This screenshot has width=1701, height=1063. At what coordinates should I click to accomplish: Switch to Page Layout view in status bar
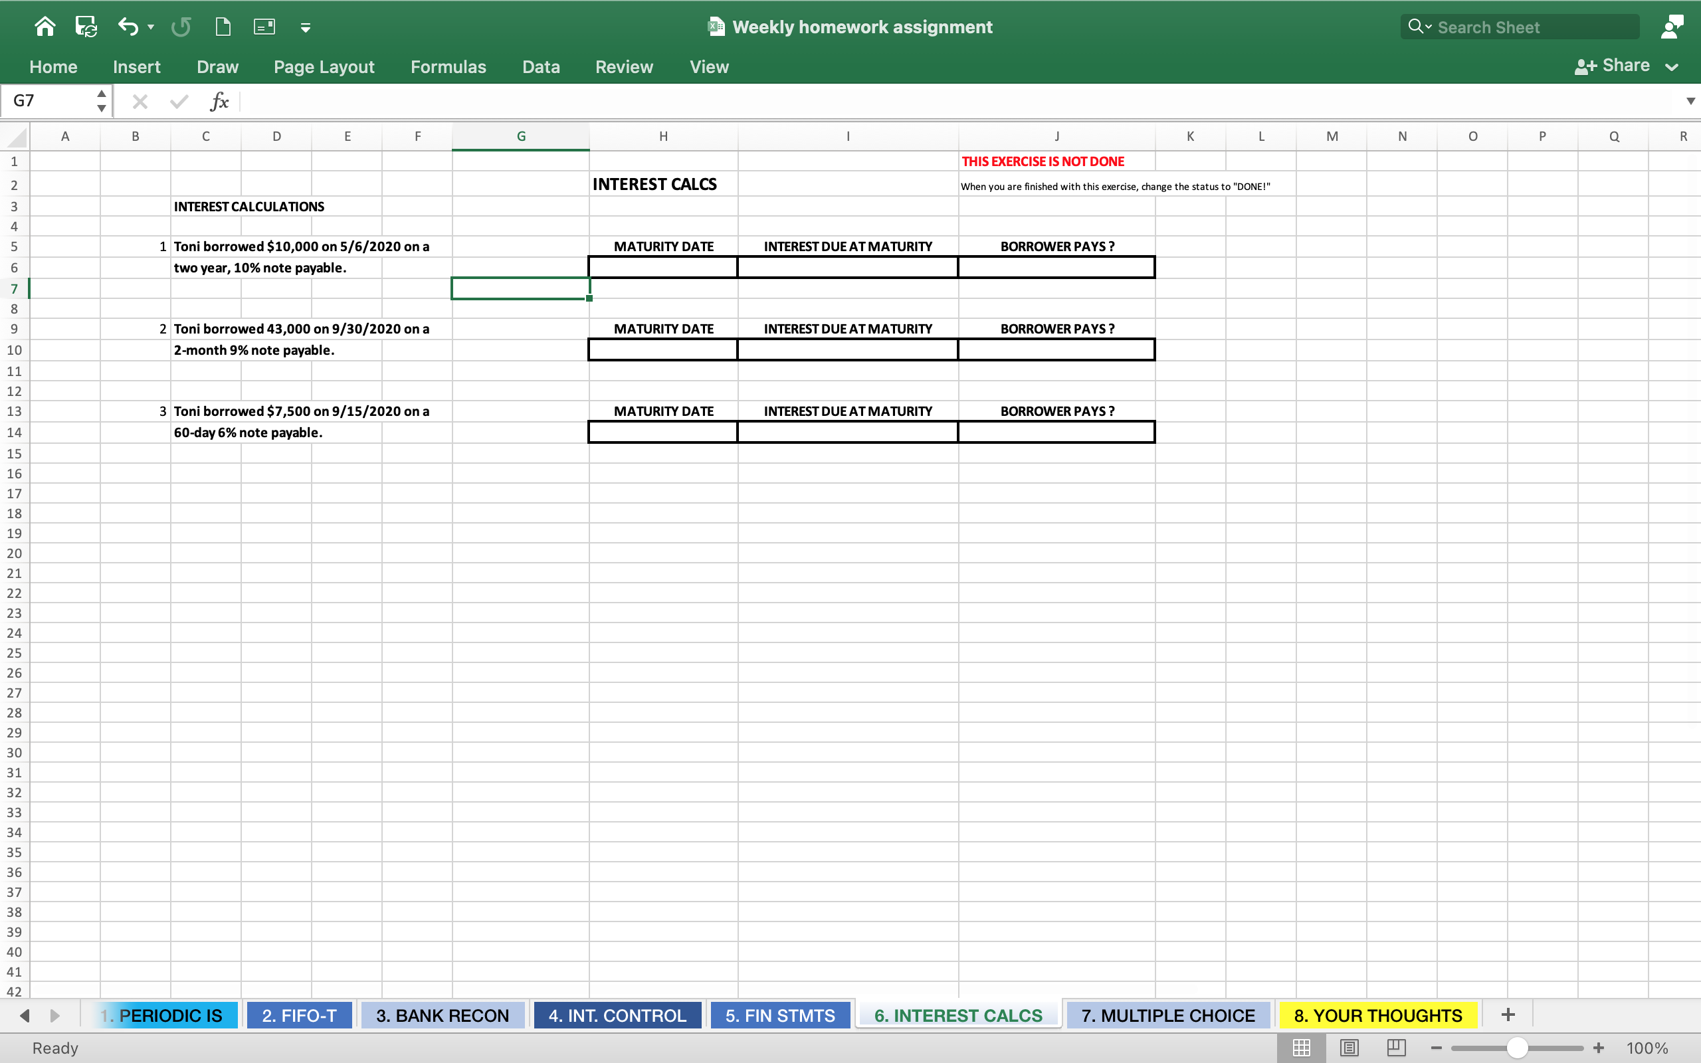pos(1349,1048)
